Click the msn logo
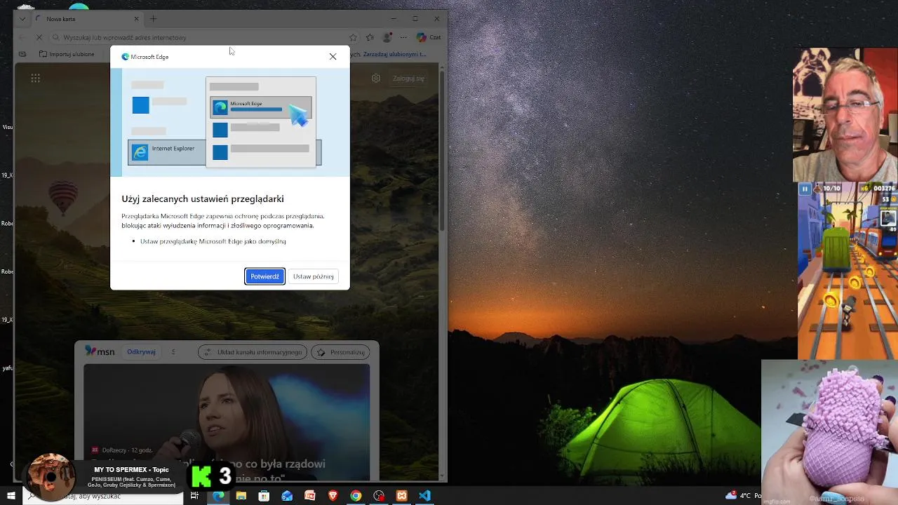This screenshot has width=898, height=505. pos(100,351)
